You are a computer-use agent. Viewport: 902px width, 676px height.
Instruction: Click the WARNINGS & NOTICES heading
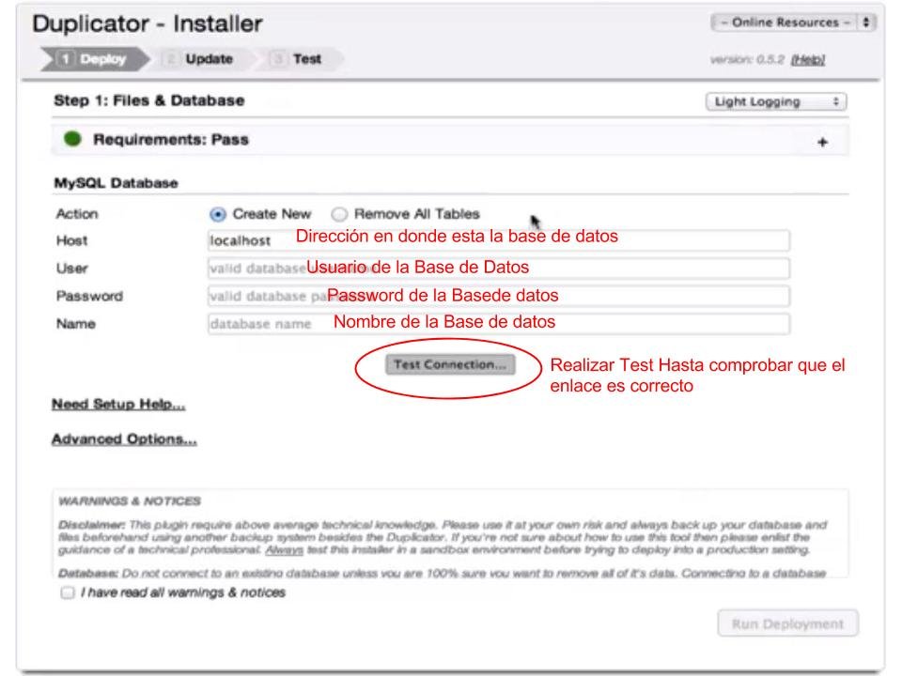130,501
